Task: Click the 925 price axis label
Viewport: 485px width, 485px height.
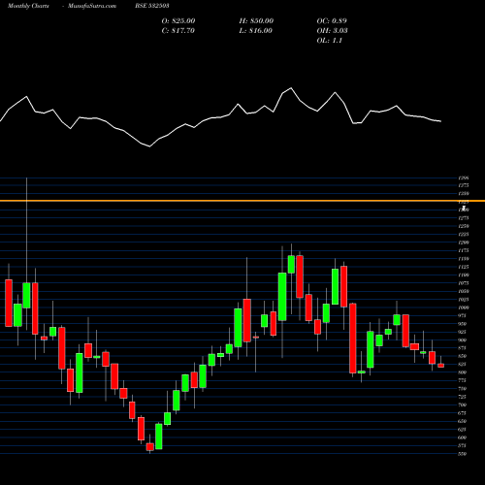Action: click(463, 332)
